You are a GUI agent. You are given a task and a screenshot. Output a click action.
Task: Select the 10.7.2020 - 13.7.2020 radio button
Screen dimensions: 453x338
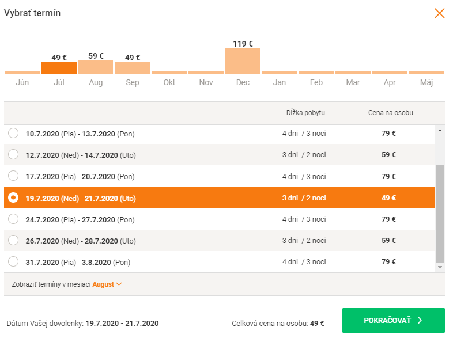(13, 133)
